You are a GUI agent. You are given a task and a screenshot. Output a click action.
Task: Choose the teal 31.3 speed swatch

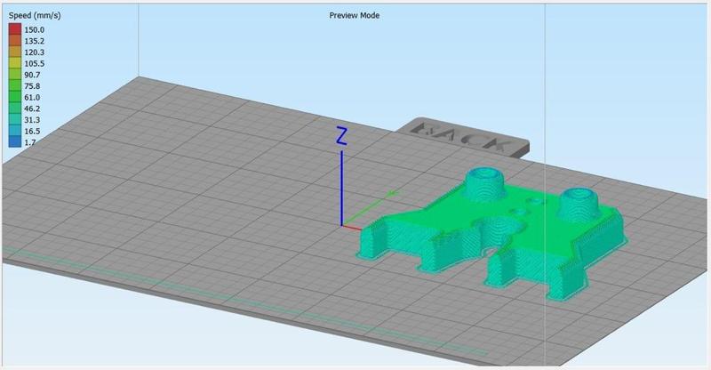15,120
